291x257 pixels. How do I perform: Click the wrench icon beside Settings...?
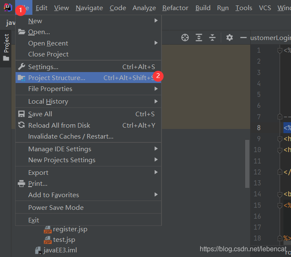[x=21, y=67]
